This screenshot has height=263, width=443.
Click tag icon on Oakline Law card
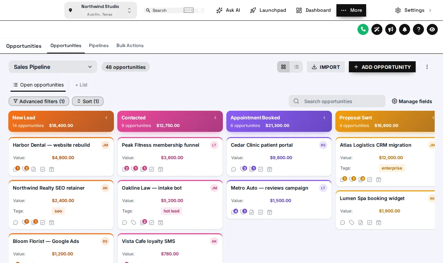pos(134,223)
